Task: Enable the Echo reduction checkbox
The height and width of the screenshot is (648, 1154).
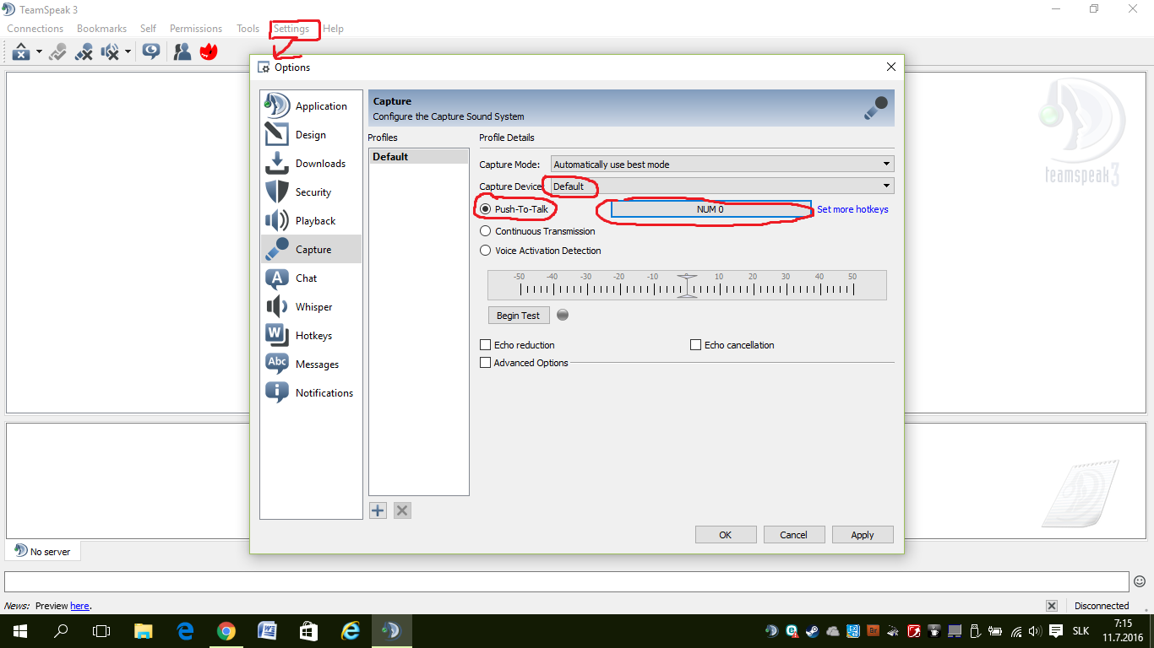Action: click(x=485, y=345)
